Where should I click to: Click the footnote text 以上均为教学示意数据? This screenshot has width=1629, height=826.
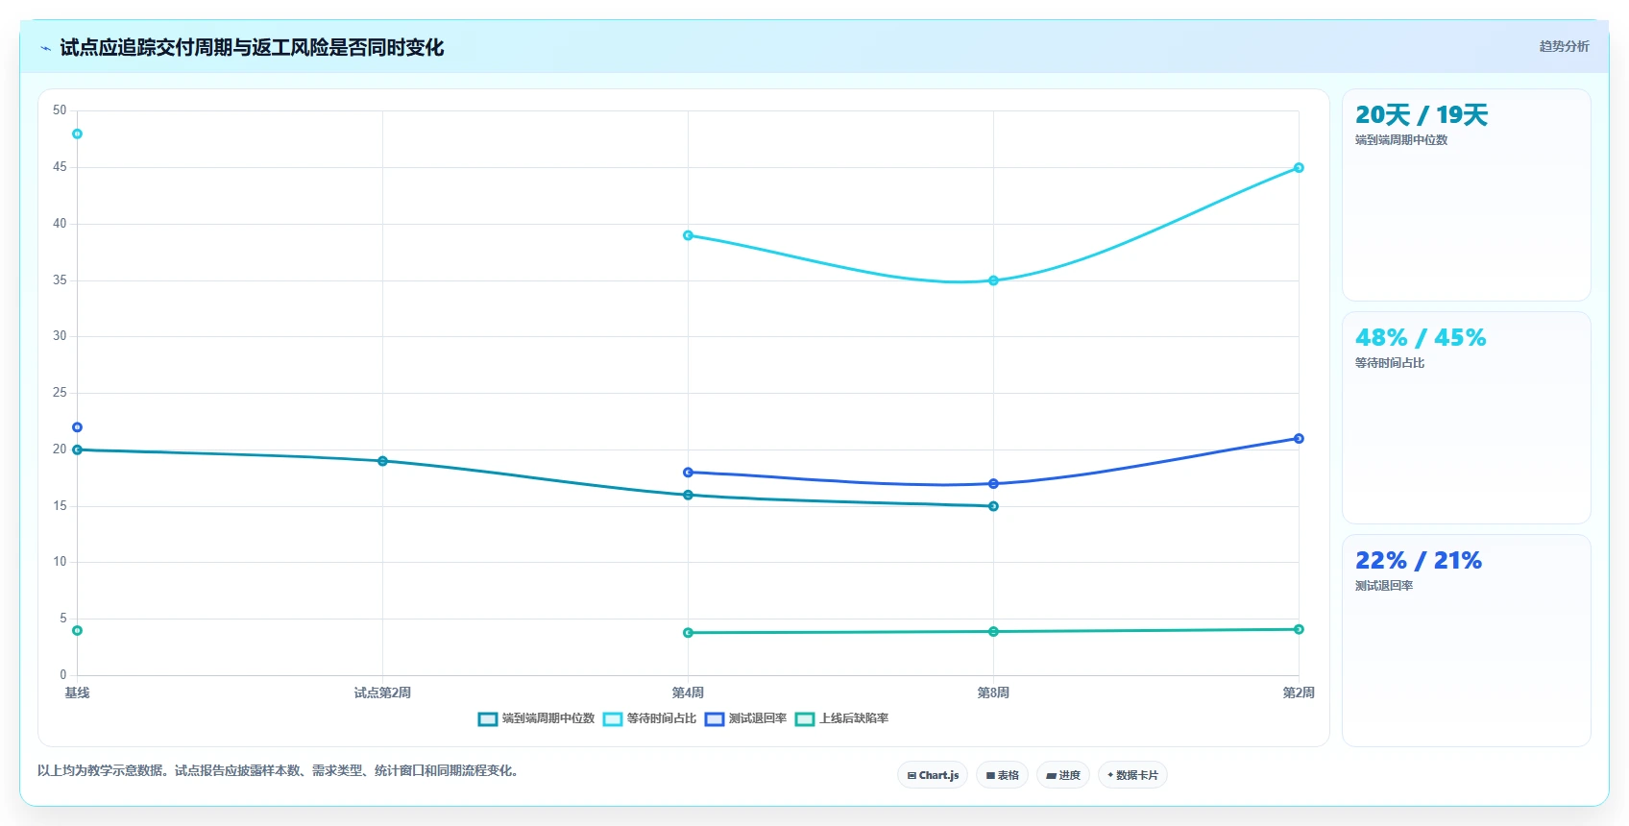[102, 770]
